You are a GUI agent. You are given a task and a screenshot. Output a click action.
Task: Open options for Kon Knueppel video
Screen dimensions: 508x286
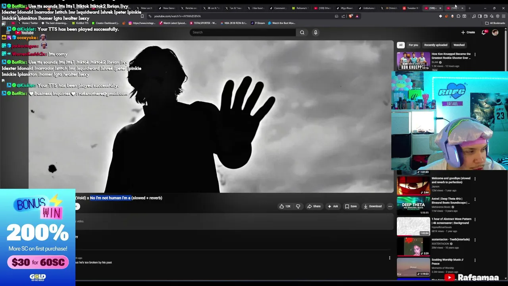pos(475,54)
